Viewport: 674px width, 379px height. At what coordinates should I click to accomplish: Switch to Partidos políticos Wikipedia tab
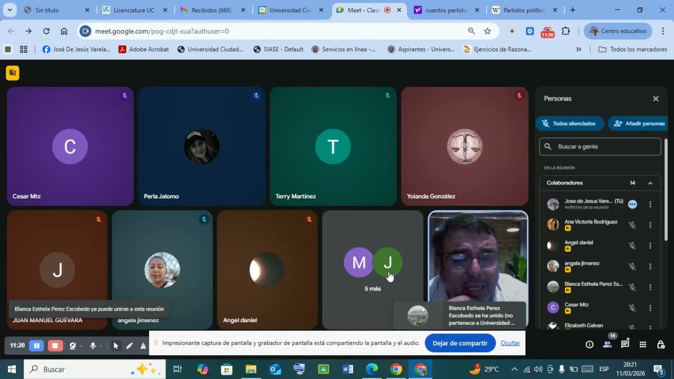click(524, 10)
